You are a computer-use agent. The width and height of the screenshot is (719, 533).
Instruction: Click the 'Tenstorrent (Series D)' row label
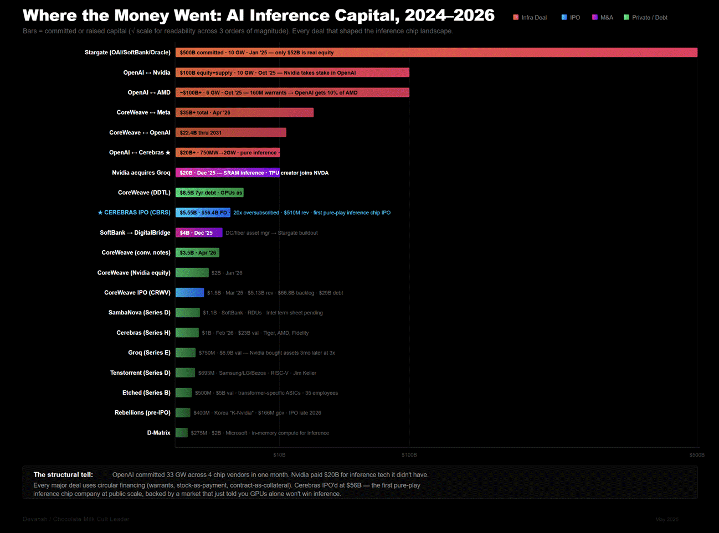point(140,372)
